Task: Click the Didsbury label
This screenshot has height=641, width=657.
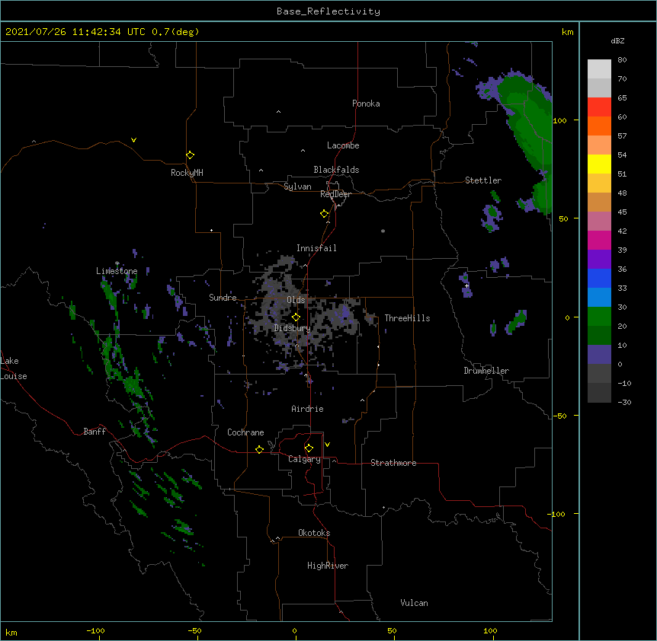Action: (292, 328)
